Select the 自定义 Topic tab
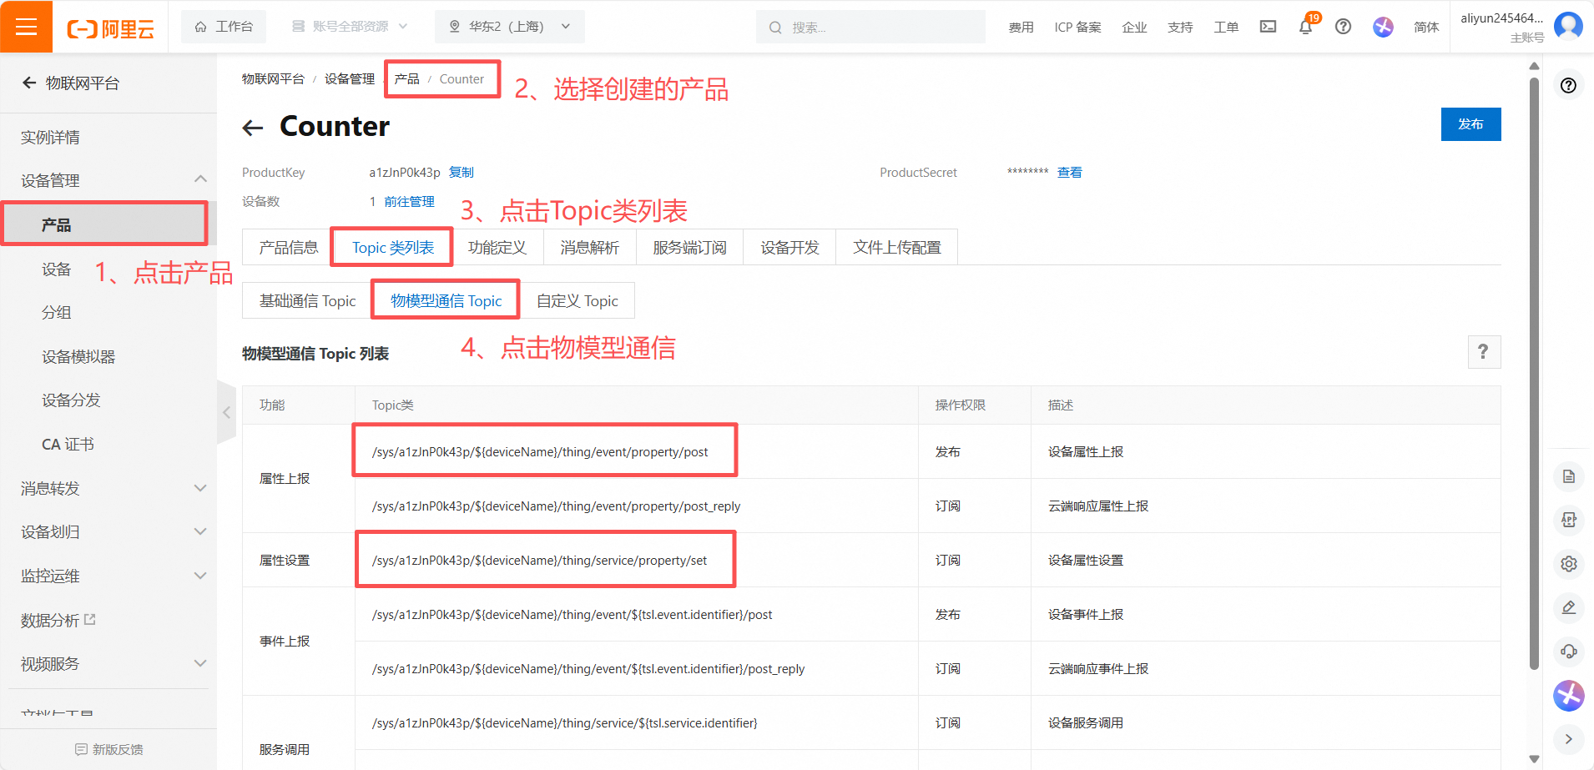This screenshot has height=770, width=1594. point(577,301)
